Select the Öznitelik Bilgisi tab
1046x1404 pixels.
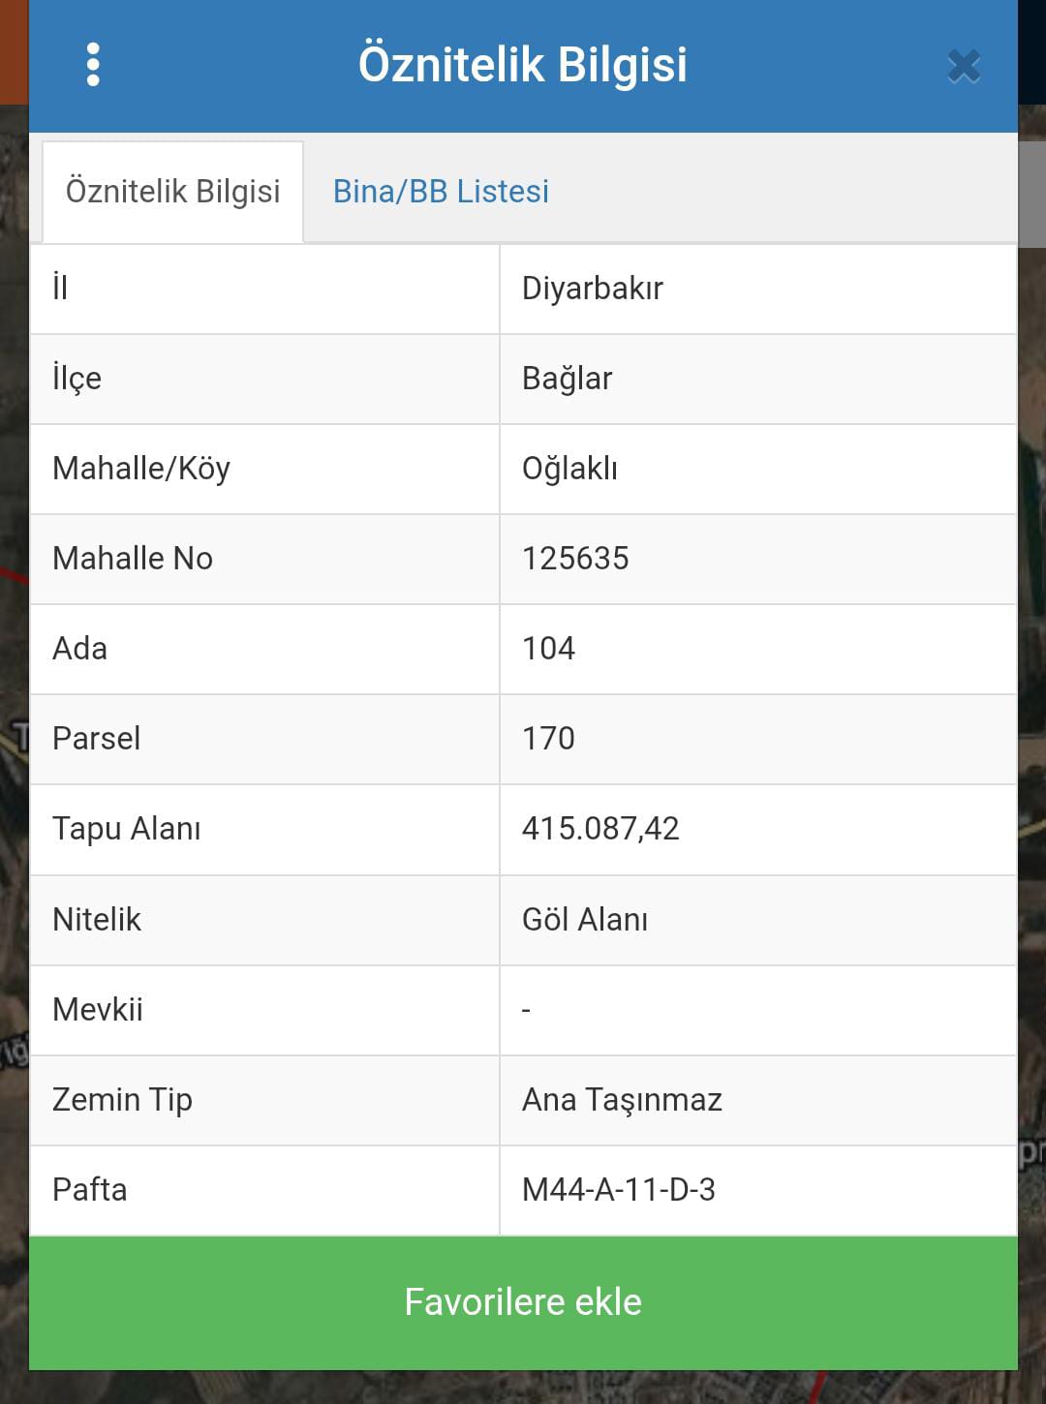click(172, 192)
